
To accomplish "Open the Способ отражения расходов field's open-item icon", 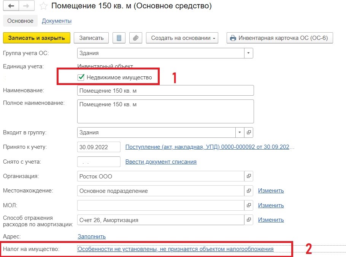I will click(249, 220).
